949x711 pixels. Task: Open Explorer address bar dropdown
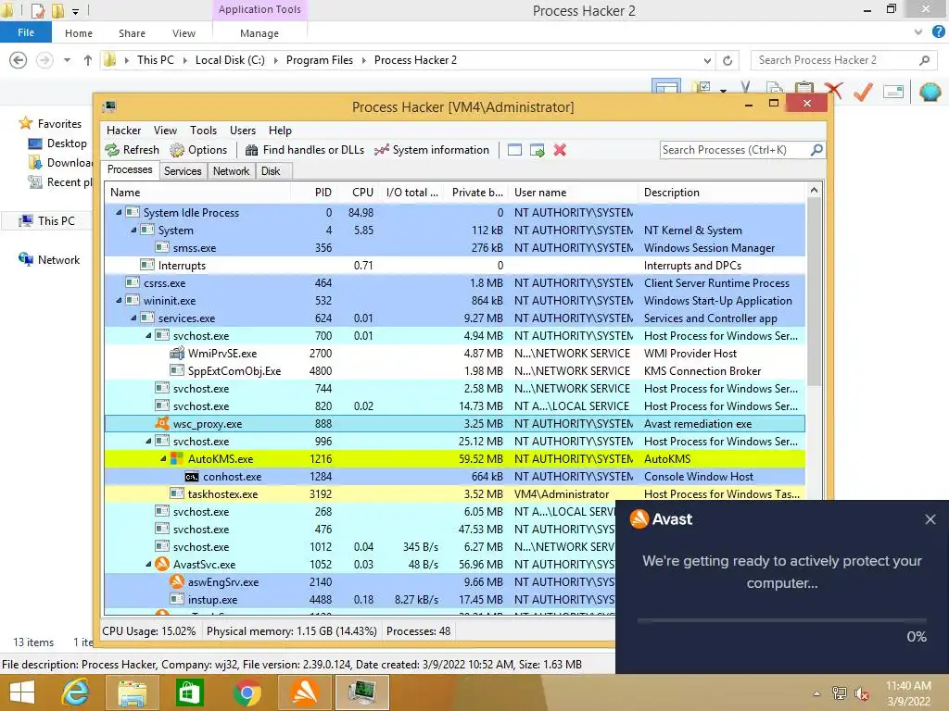point(707,60)
